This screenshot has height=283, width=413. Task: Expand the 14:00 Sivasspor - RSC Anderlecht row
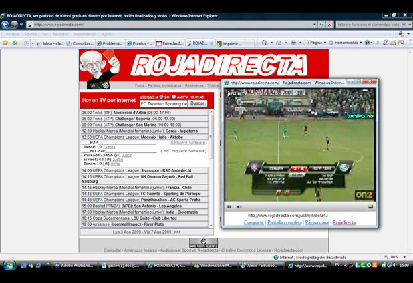click(144, 170)
